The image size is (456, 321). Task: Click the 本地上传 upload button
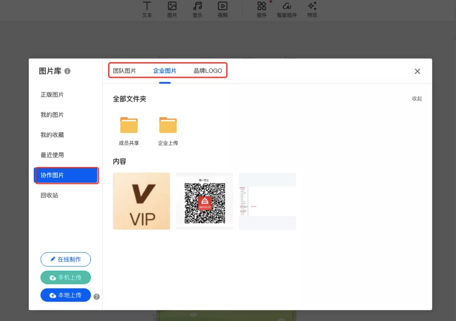click(x=66, y=295)
